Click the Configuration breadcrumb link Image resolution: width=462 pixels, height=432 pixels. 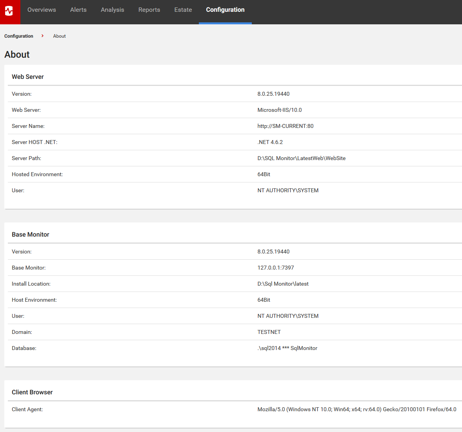(19, 36)
